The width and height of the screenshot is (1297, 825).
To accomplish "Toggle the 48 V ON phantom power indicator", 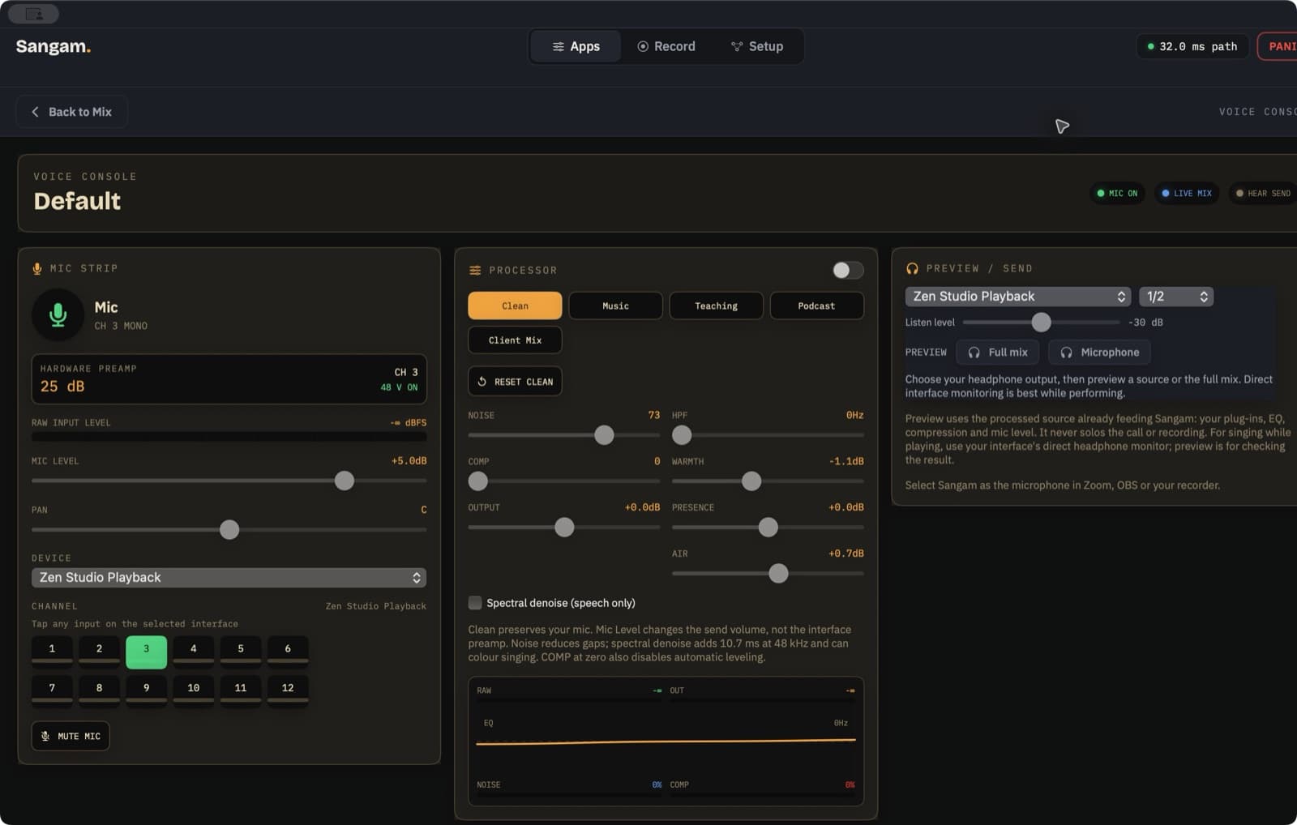I will (x=400, y=387).
